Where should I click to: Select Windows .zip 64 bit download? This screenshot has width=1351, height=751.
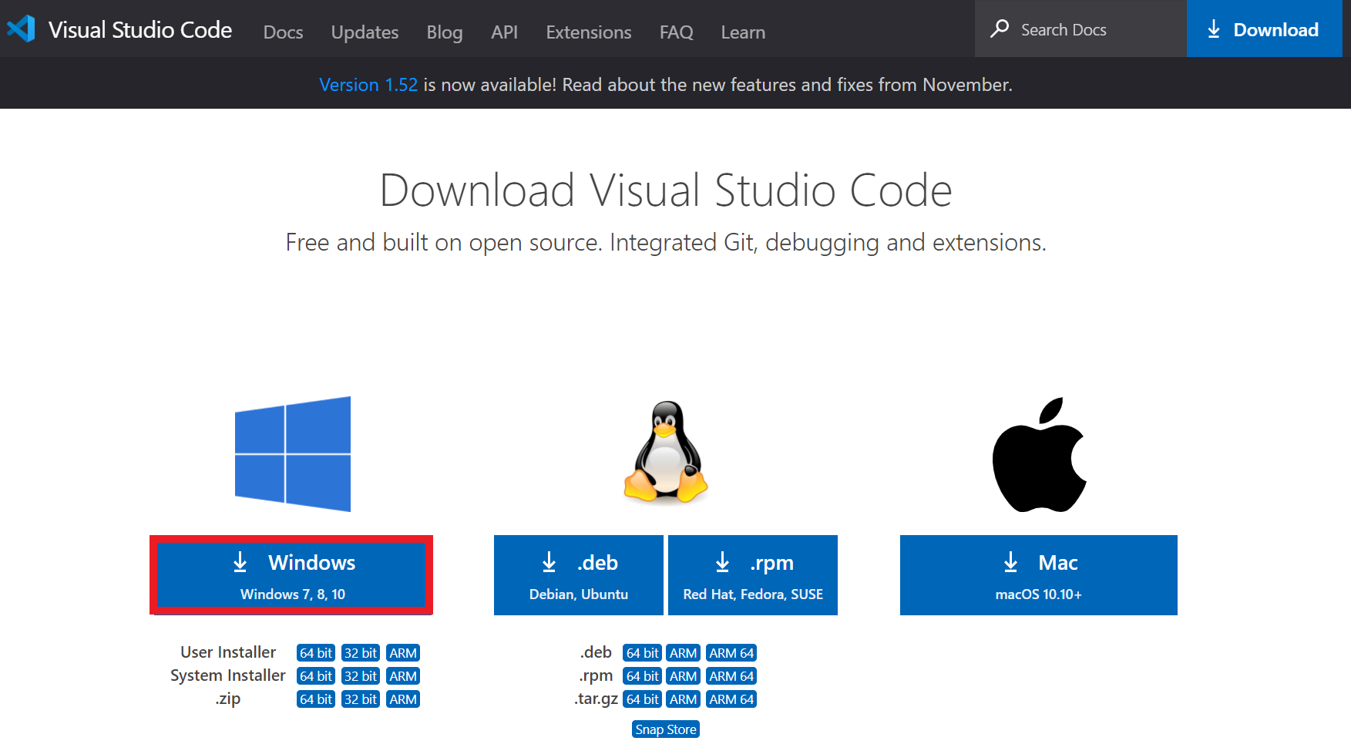click(316, 699)
